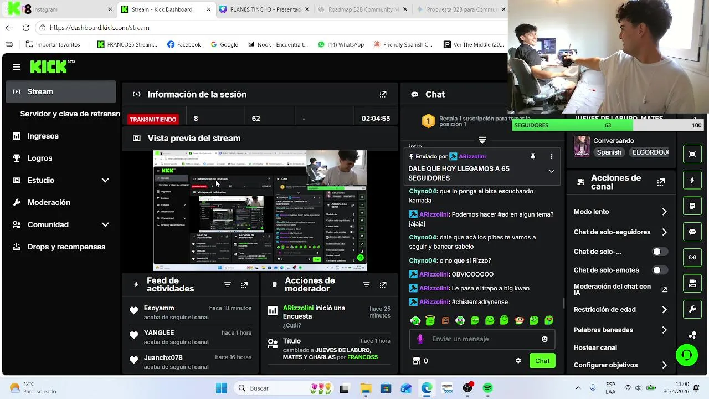This screenshot has width=709, height=399.
Task: Switch to the PLANES TINCHO browser tab
Action: [x=265, y=9]
